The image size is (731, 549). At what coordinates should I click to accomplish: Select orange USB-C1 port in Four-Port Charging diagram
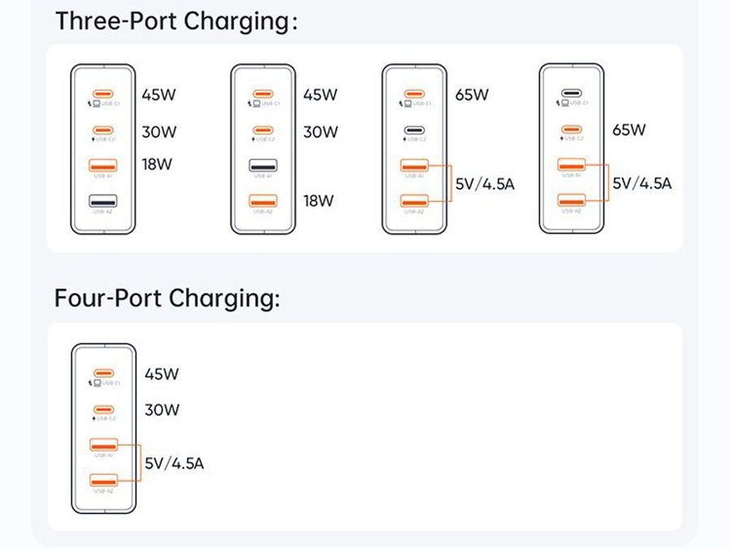104,374
